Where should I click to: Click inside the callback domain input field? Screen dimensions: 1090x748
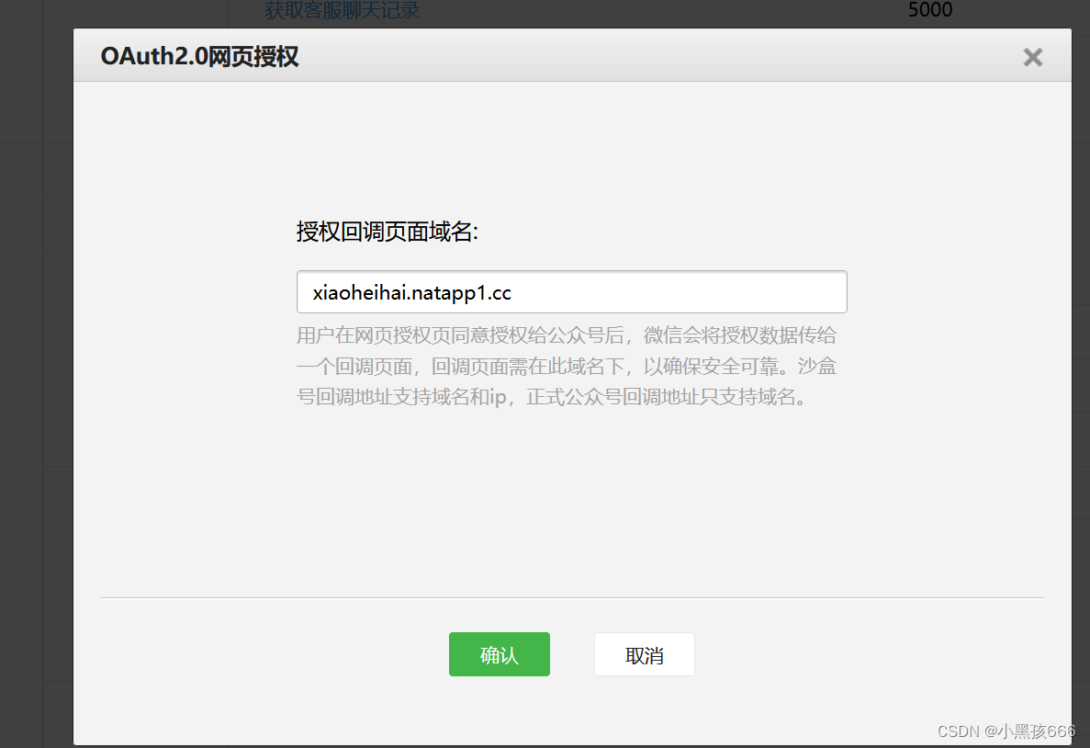point(571,291)
